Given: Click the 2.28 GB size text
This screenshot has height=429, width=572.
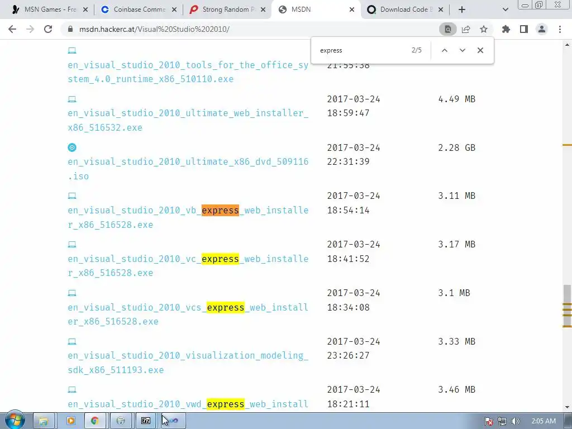Looking at the screenshot, I should (456, 147).
